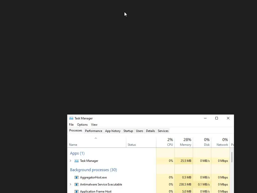Click Antimalware's 238.5 MB memory value
This screenshot has width=257, height=193.
[x=185, y=184]
